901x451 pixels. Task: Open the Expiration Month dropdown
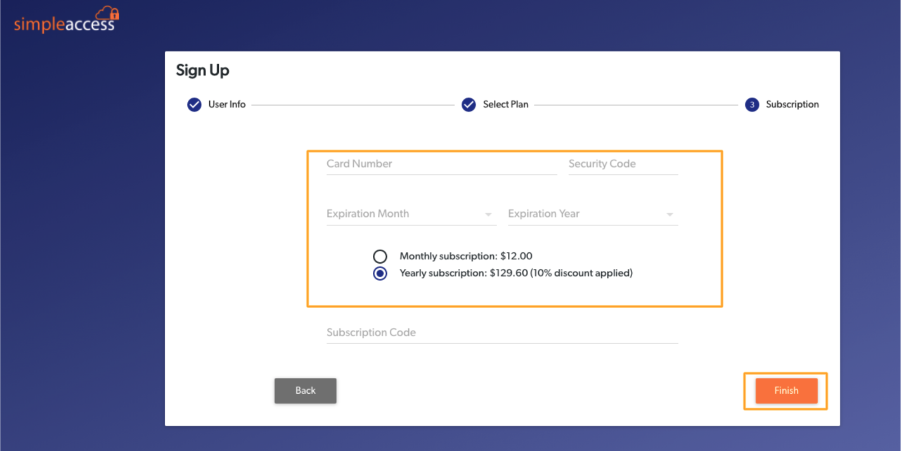pyautogui.click(x=411, y=214)
